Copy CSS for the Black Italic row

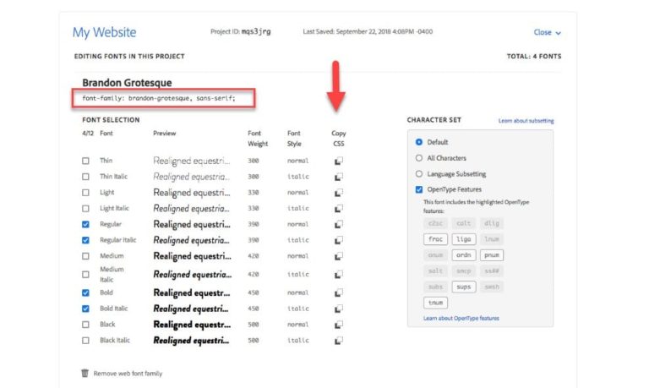click(x=339, y=341)
